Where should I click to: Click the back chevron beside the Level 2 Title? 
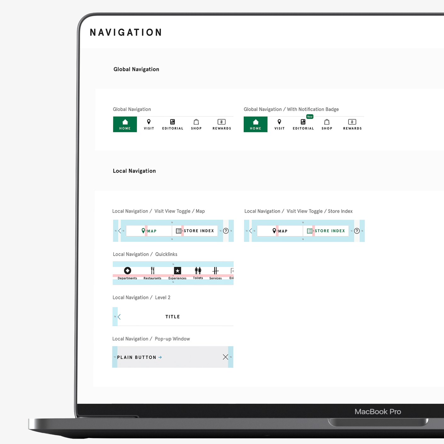pyautogui.click(x=119, y=317)
